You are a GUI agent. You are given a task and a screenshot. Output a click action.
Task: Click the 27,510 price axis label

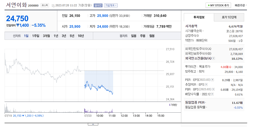[x=170, y=49]
